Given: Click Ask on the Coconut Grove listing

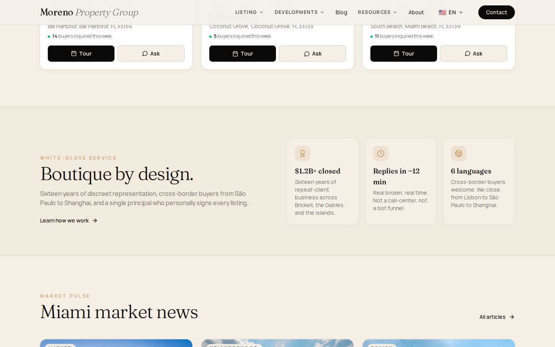Looking at the screenshot, I should 313,54.
